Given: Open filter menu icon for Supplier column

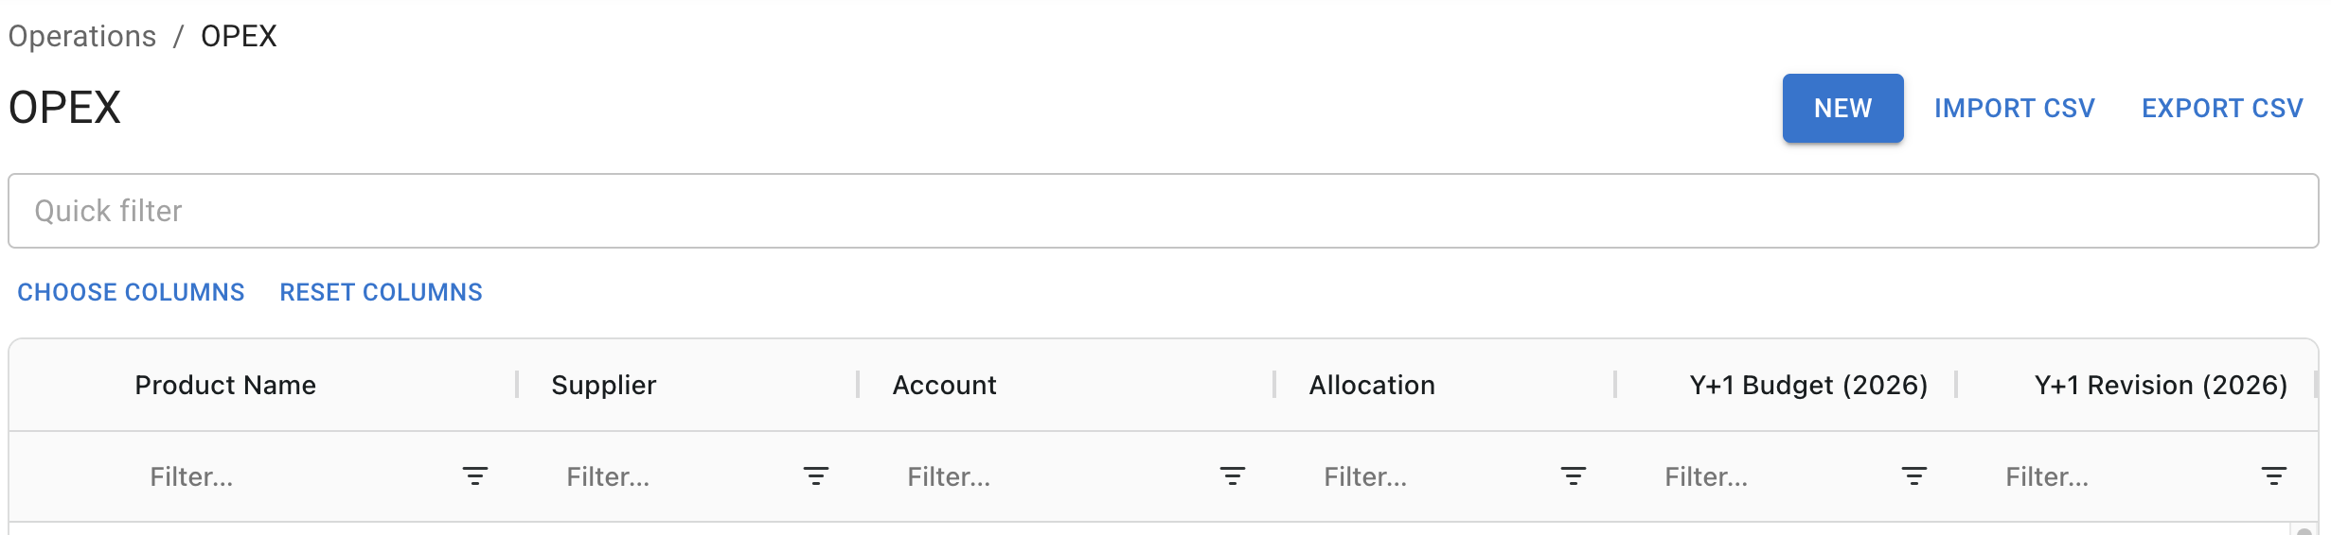Looking at the screenshot, I should pos(816,476).
